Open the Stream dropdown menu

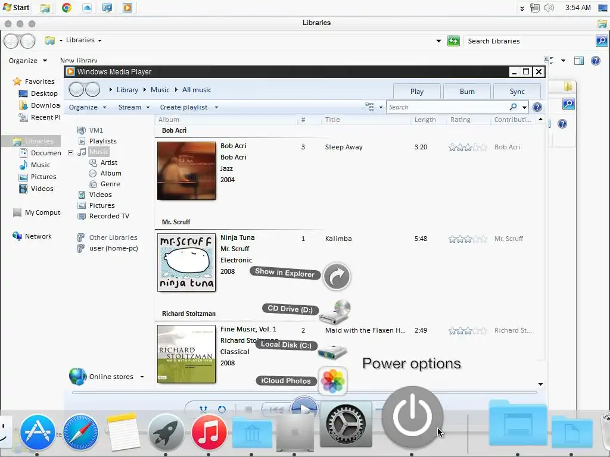(134, 107)
